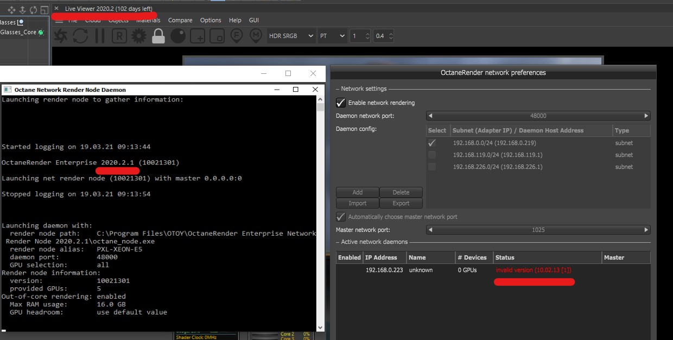
Task: Check the 192.168.119.0/24 subnet Select box
Action: click(x=432, y=155)
